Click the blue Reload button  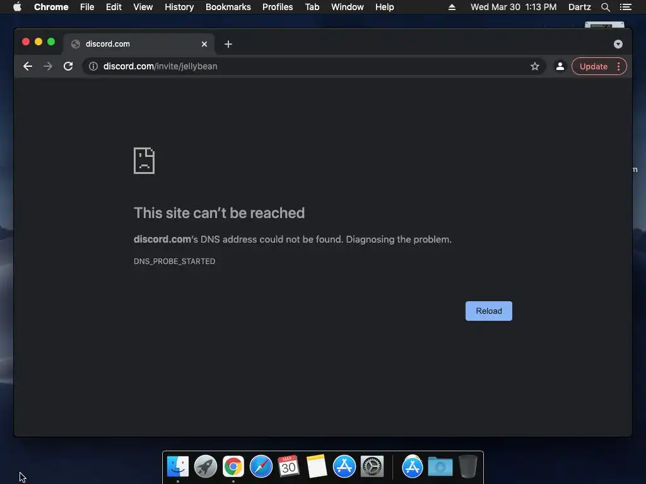[x=489, y=311]
